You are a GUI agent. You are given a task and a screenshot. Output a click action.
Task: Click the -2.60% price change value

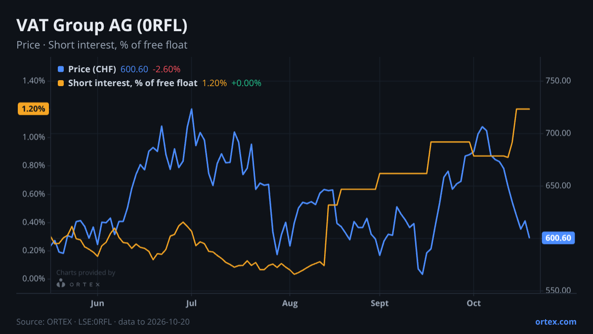167,69
